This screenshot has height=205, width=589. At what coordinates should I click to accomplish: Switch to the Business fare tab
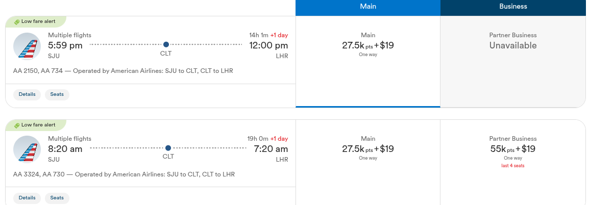pyautogui.click(x=513, y=7)
